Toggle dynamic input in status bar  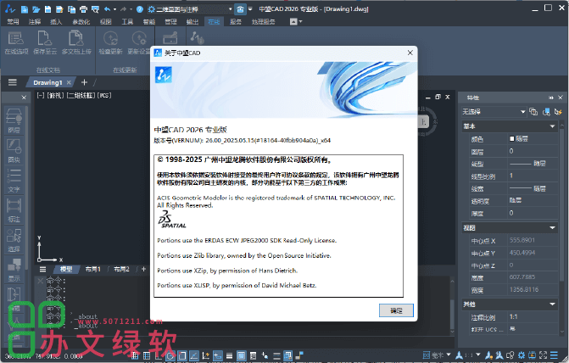tap(217, 355)
